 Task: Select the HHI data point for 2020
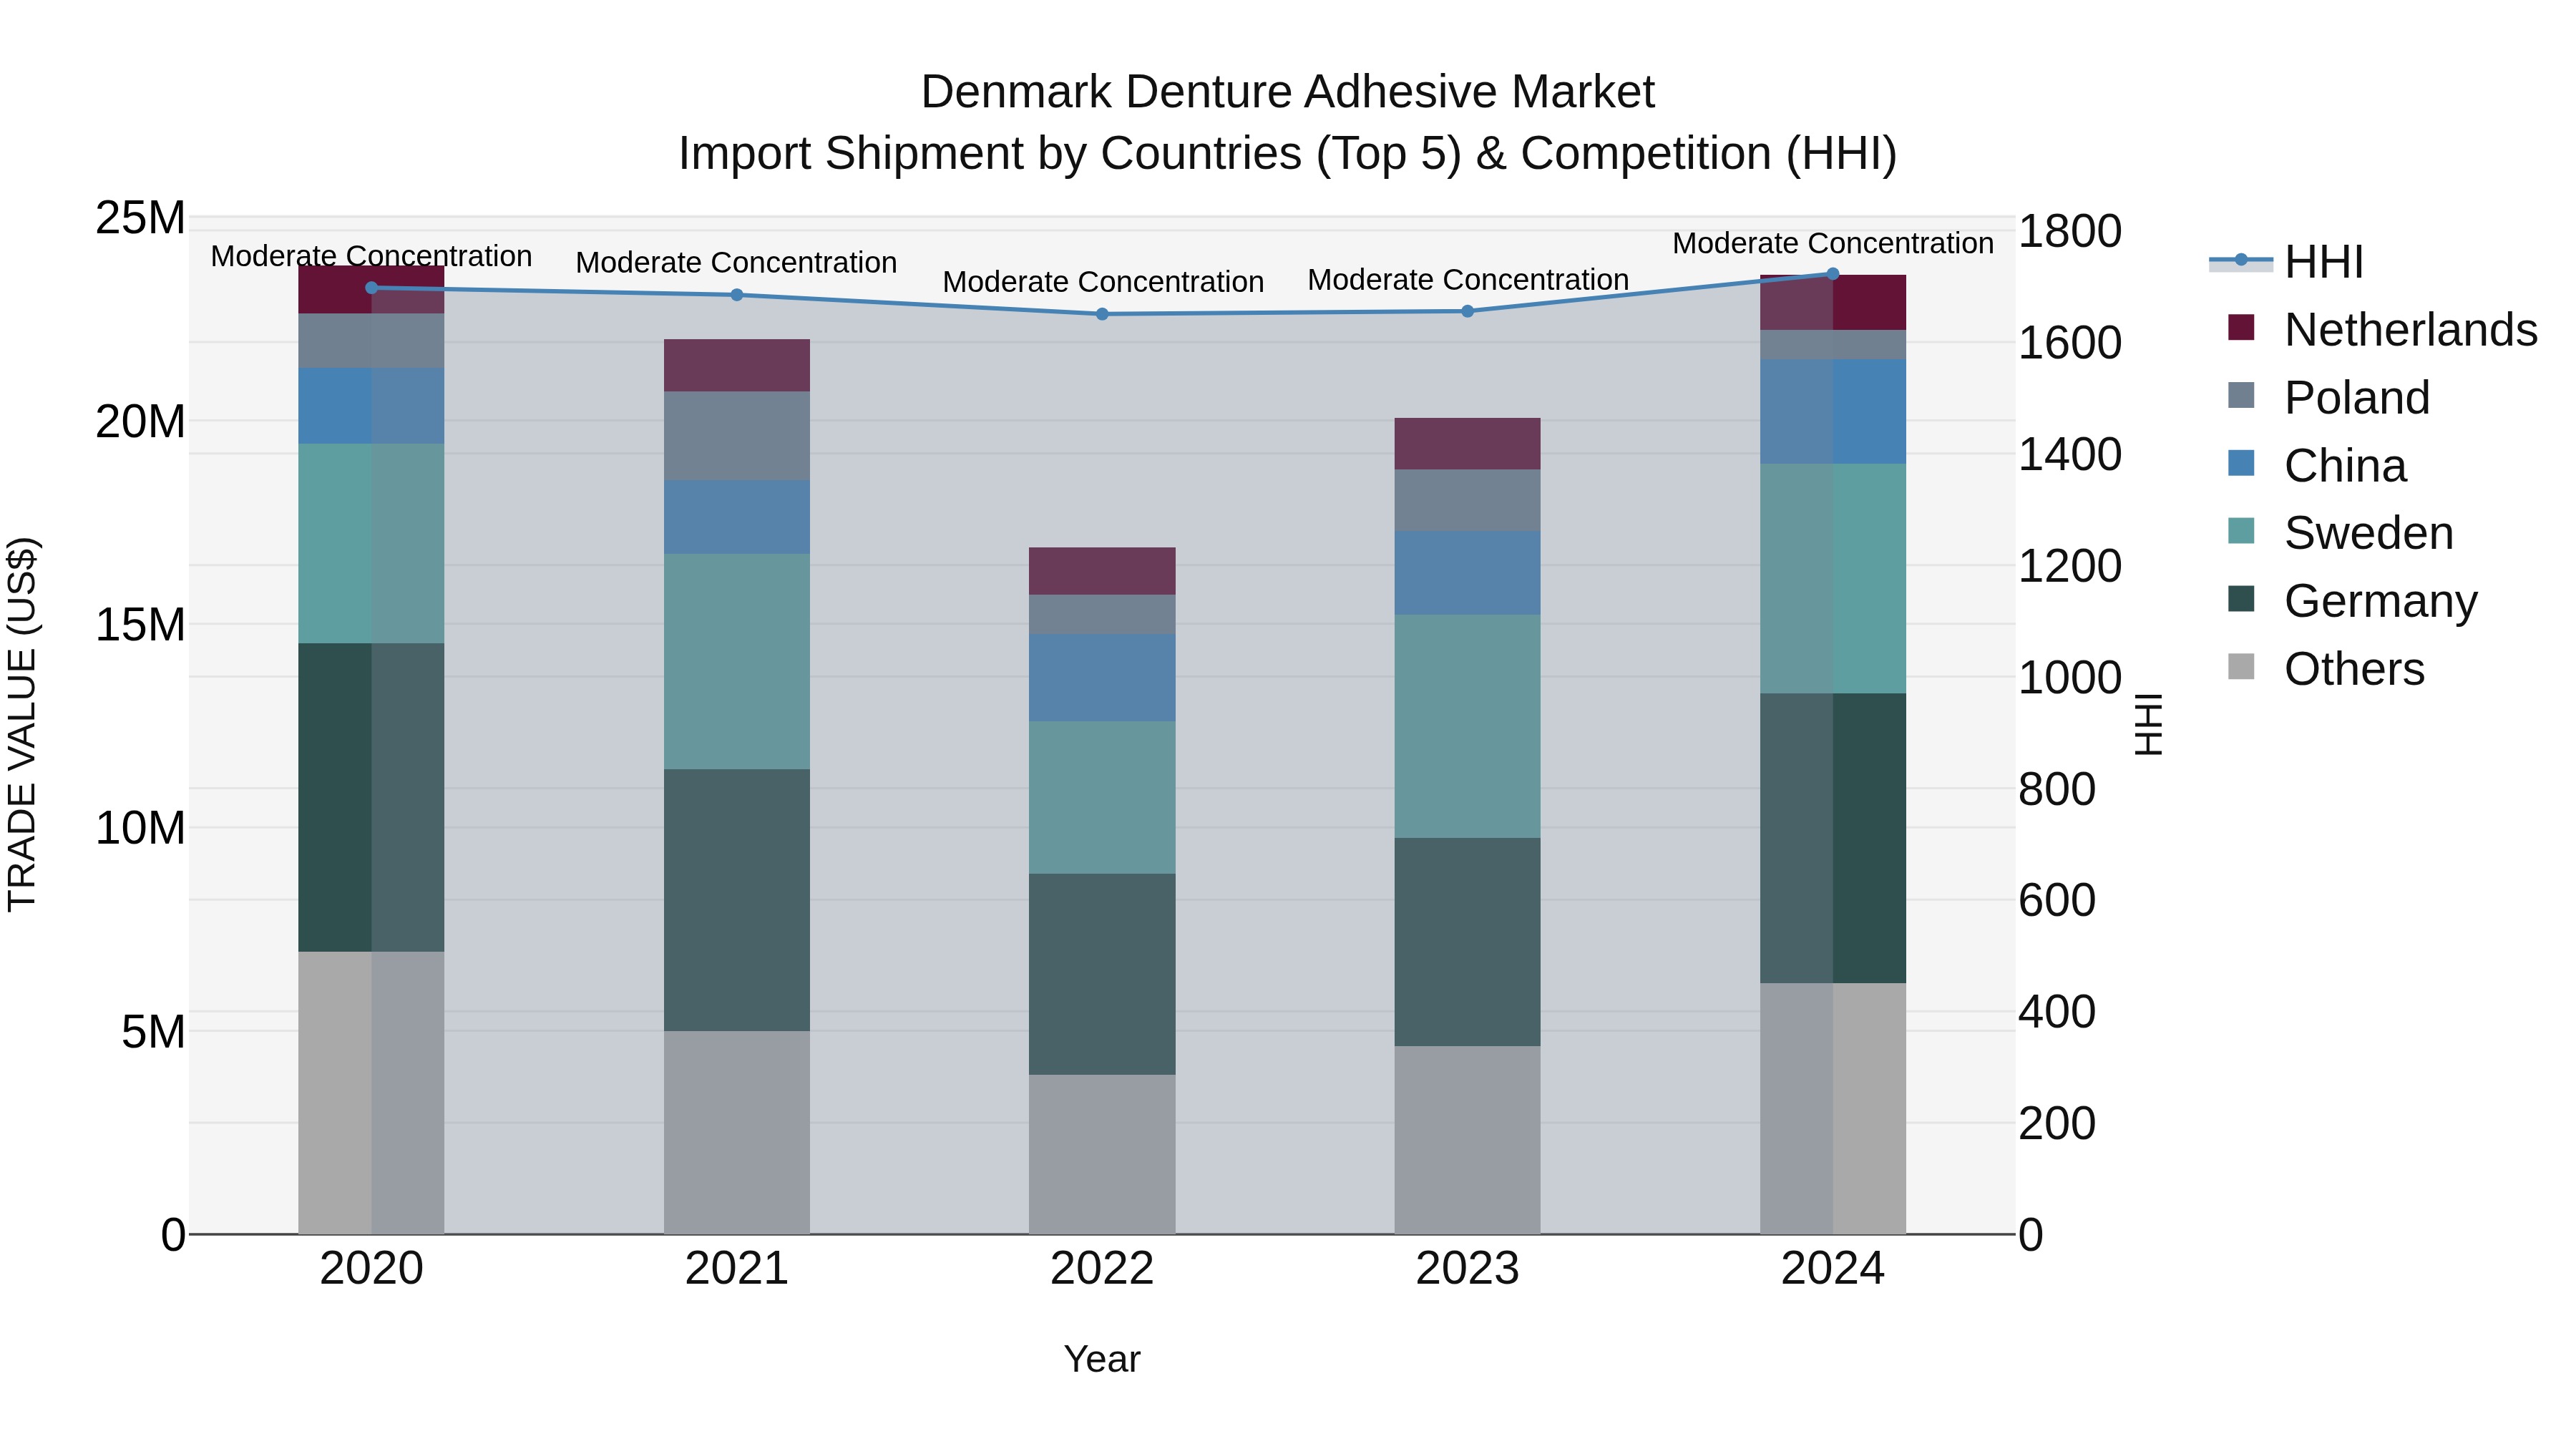371,288
